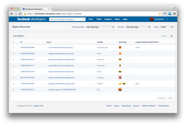The height and width of the screenshot is (124, 186).
Task: Check the Pickle row checkbox
Action: [x=14, y=71]
